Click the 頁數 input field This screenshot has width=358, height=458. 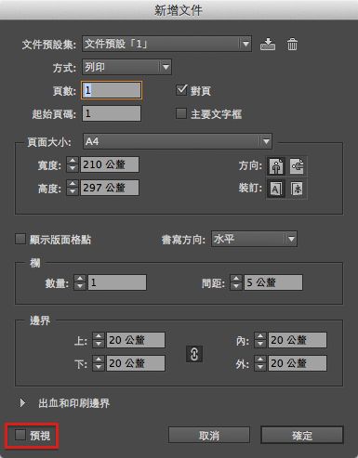[x=112, y=90]
